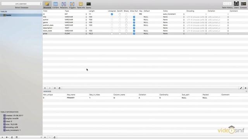Screen dimensions: 248x139
Task: Open Encoding dropdown for author field
Action: [206, 20]
